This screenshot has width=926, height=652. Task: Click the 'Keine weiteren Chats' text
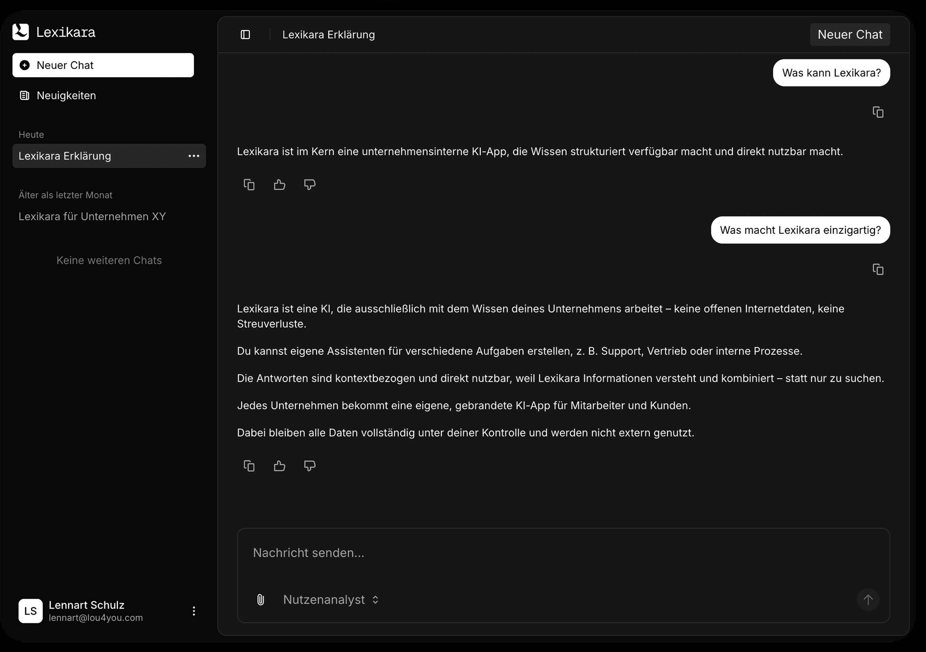click(109, 260)
